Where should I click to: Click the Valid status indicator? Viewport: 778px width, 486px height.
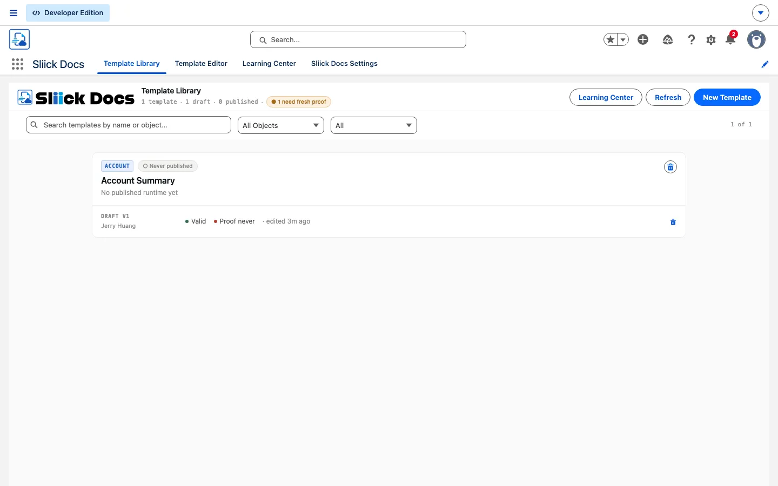[196, 221]
